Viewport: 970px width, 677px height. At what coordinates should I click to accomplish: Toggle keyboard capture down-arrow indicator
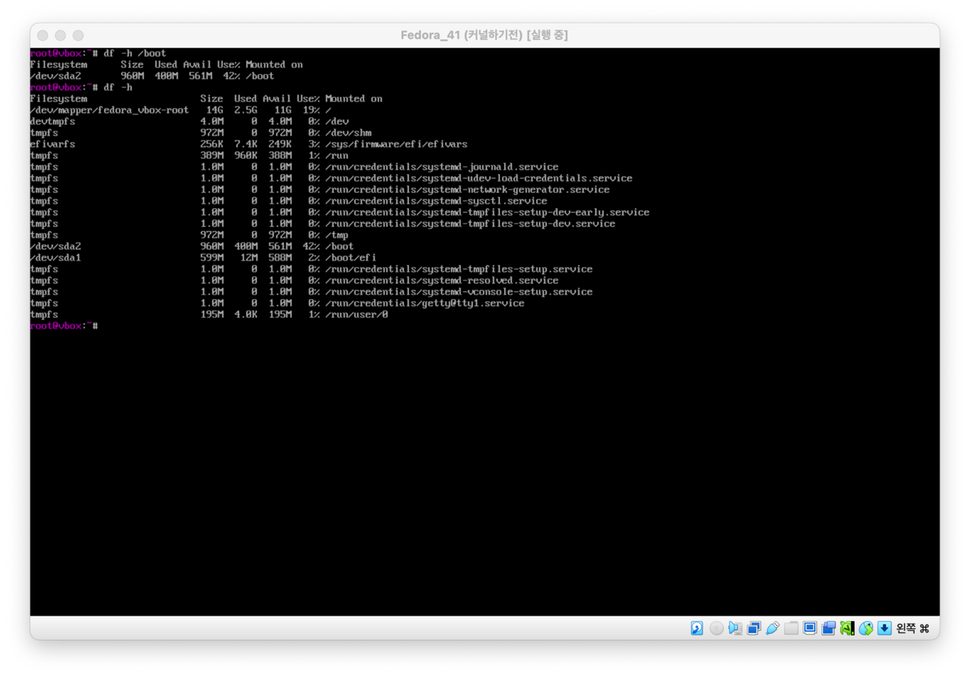coord(884,628)
